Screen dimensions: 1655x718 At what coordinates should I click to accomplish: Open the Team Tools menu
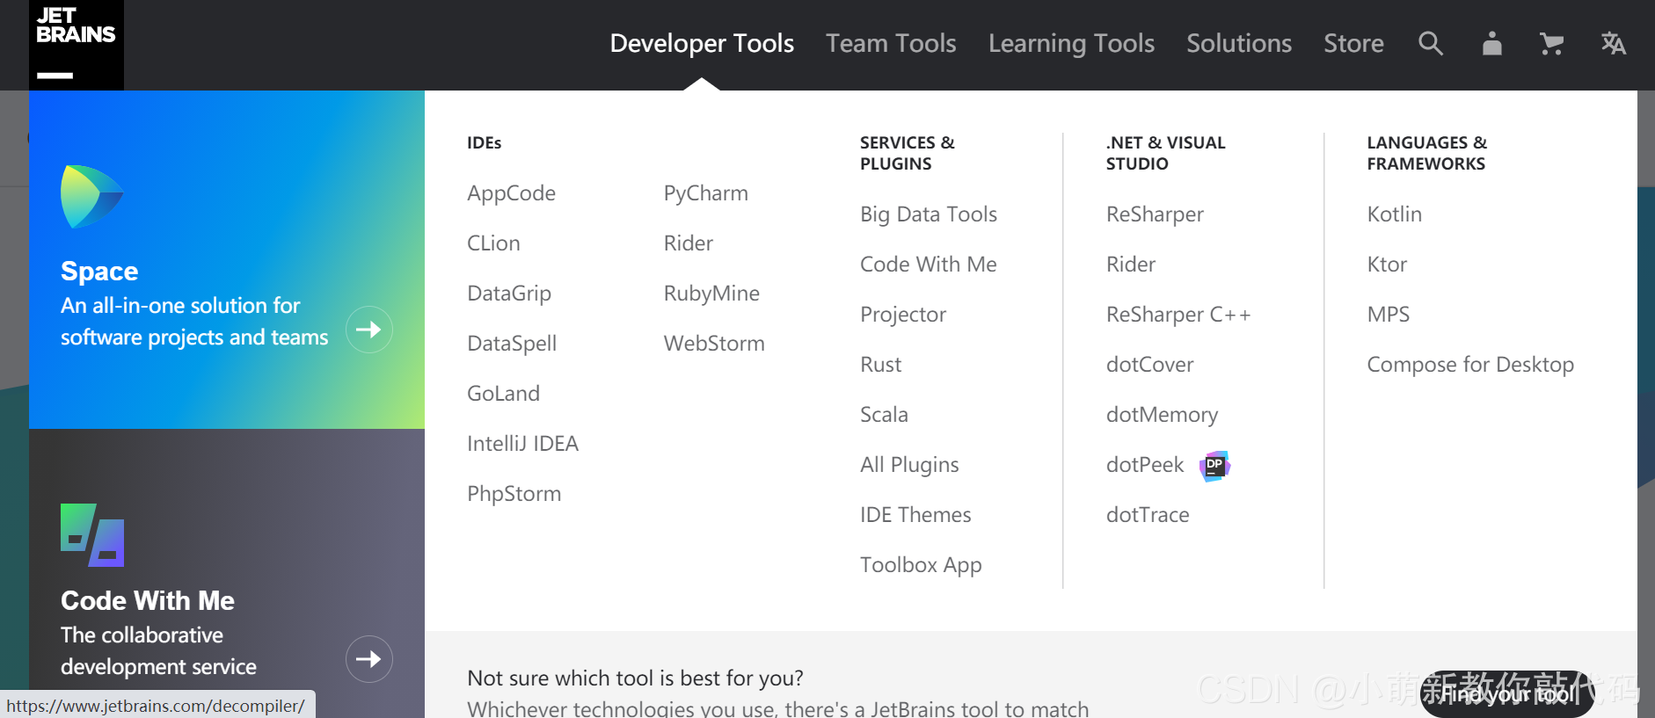pos(891,43)
